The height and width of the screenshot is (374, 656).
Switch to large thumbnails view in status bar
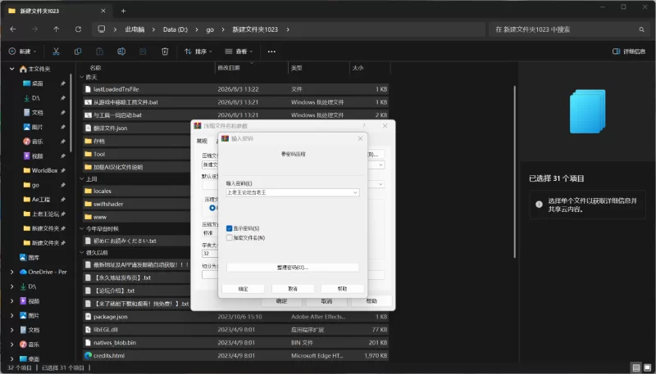[647, 368]
